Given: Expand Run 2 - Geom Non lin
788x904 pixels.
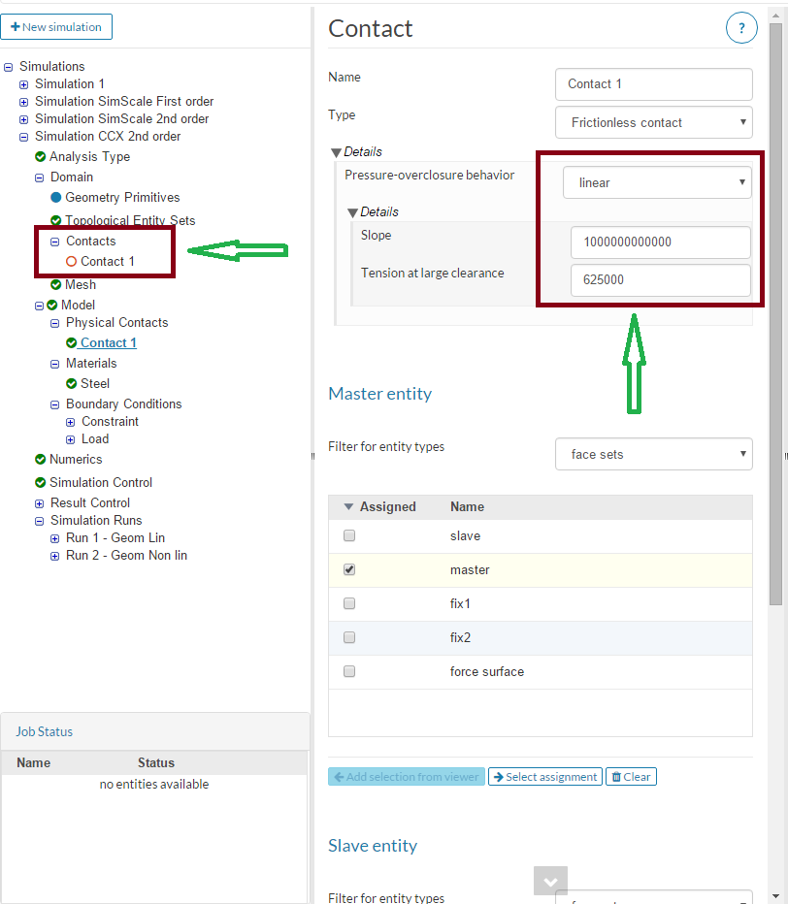Looking at the screenshot, I should (x=54, y=557).
